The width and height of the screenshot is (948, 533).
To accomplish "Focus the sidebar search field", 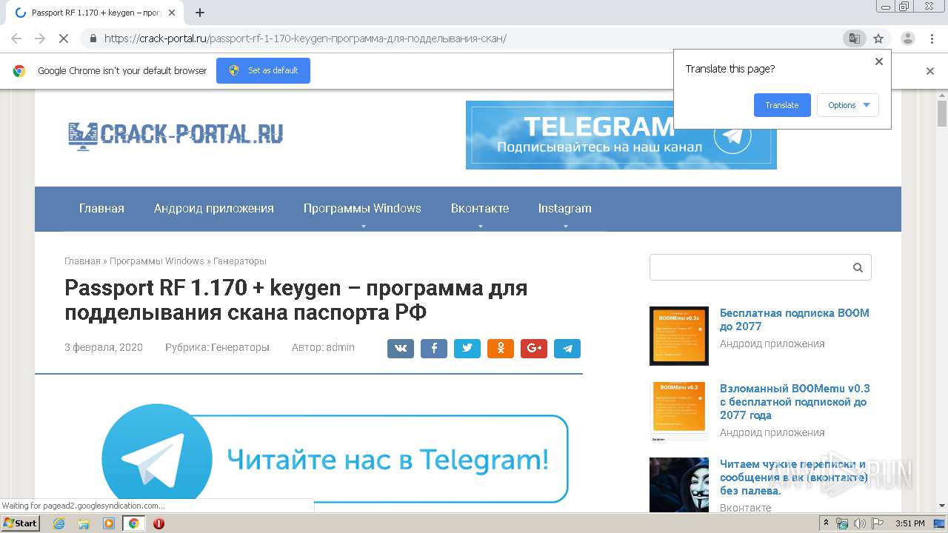I will click(x=760, y=267).
